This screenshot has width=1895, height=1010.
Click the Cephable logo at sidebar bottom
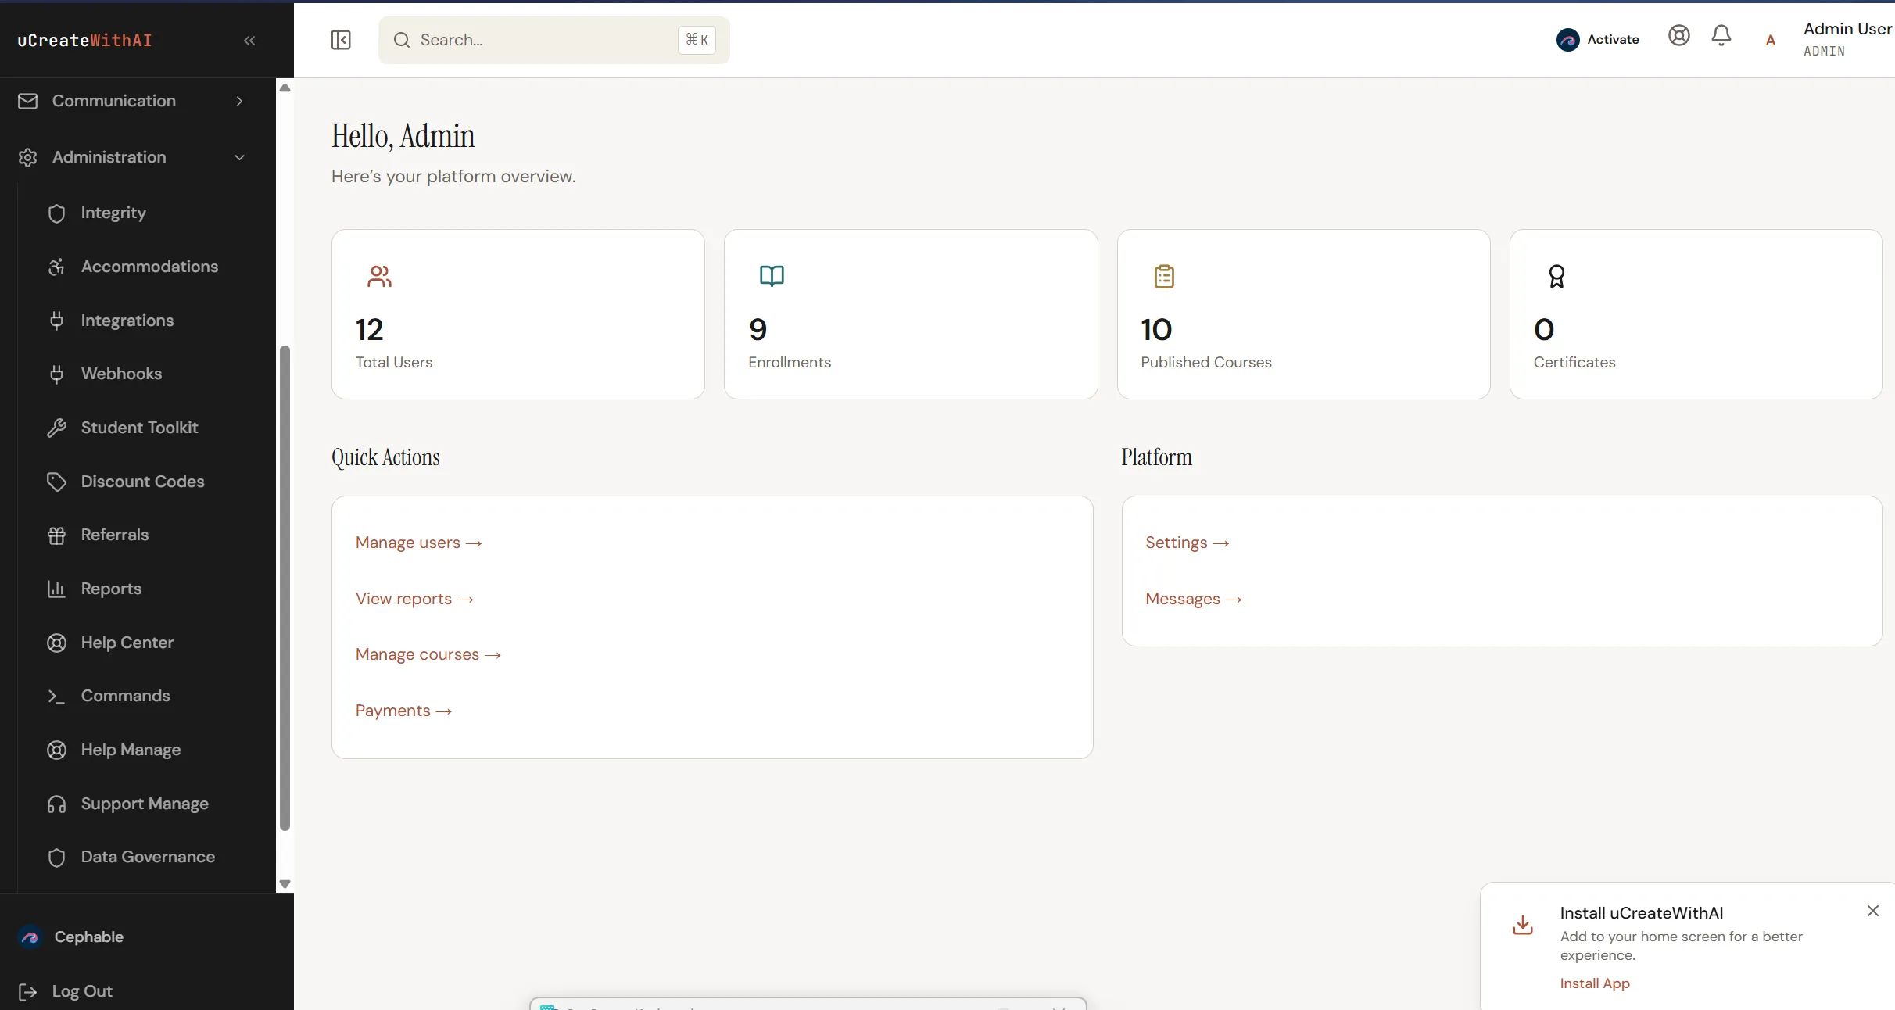click(x=30, y=937)
